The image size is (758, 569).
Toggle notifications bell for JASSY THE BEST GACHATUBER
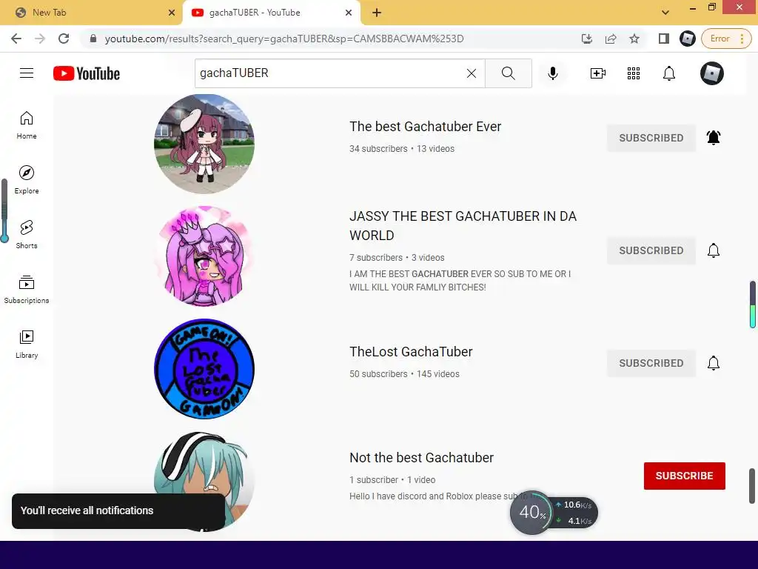(x=713, y=250)
